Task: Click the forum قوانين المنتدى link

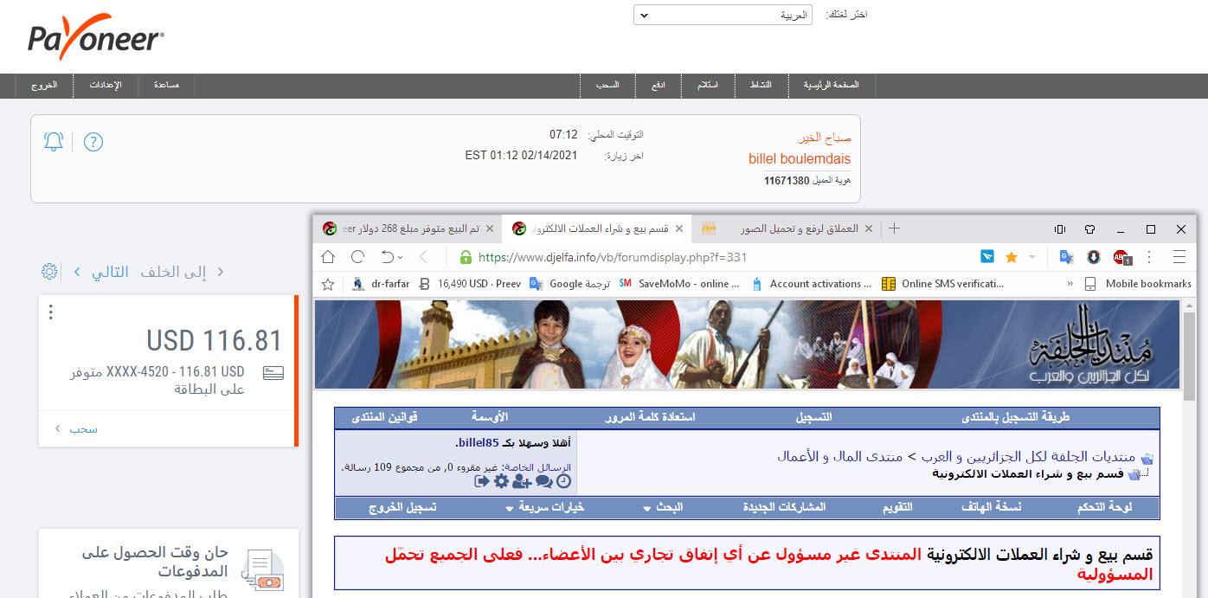Action: [384, 417]
